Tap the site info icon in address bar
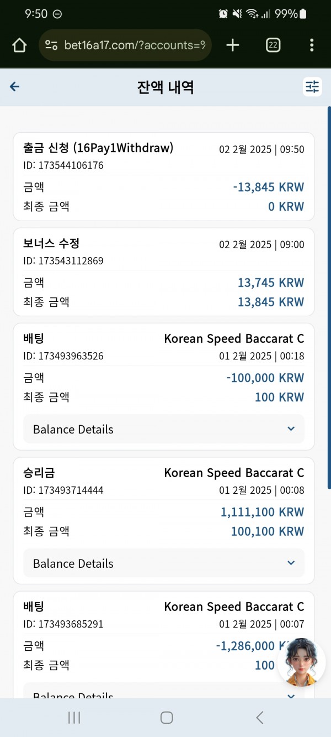The width and height of the screenshot is (331, 737). click(x=51, y=45)
